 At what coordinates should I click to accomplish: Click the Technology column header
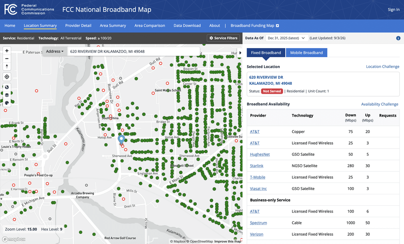(303, 115)
